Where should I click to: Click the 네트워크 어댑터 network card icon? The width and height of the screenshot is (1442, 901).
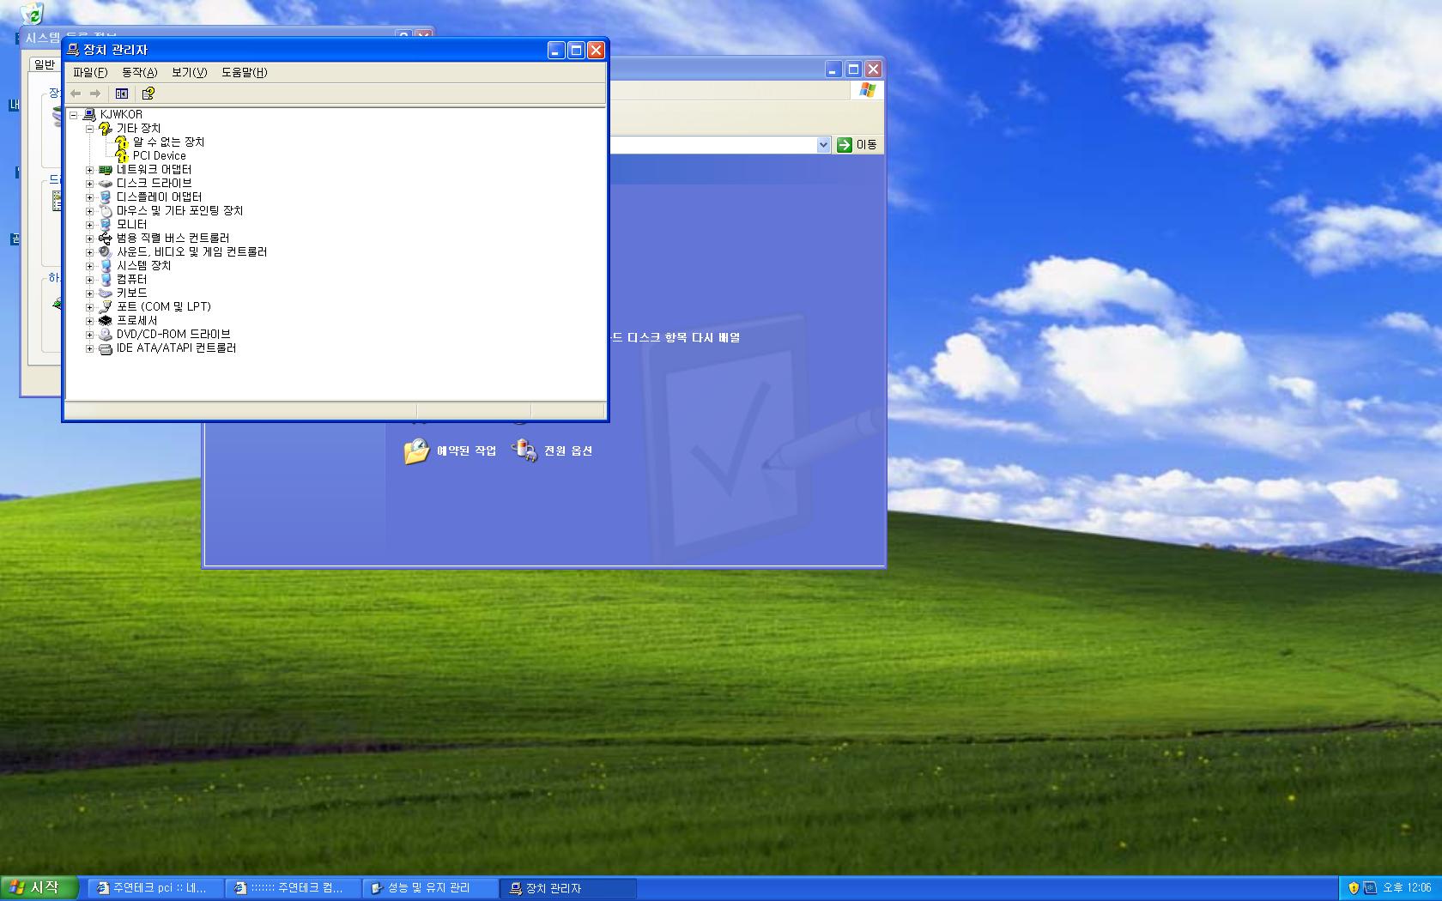click(x=106, y=169)
